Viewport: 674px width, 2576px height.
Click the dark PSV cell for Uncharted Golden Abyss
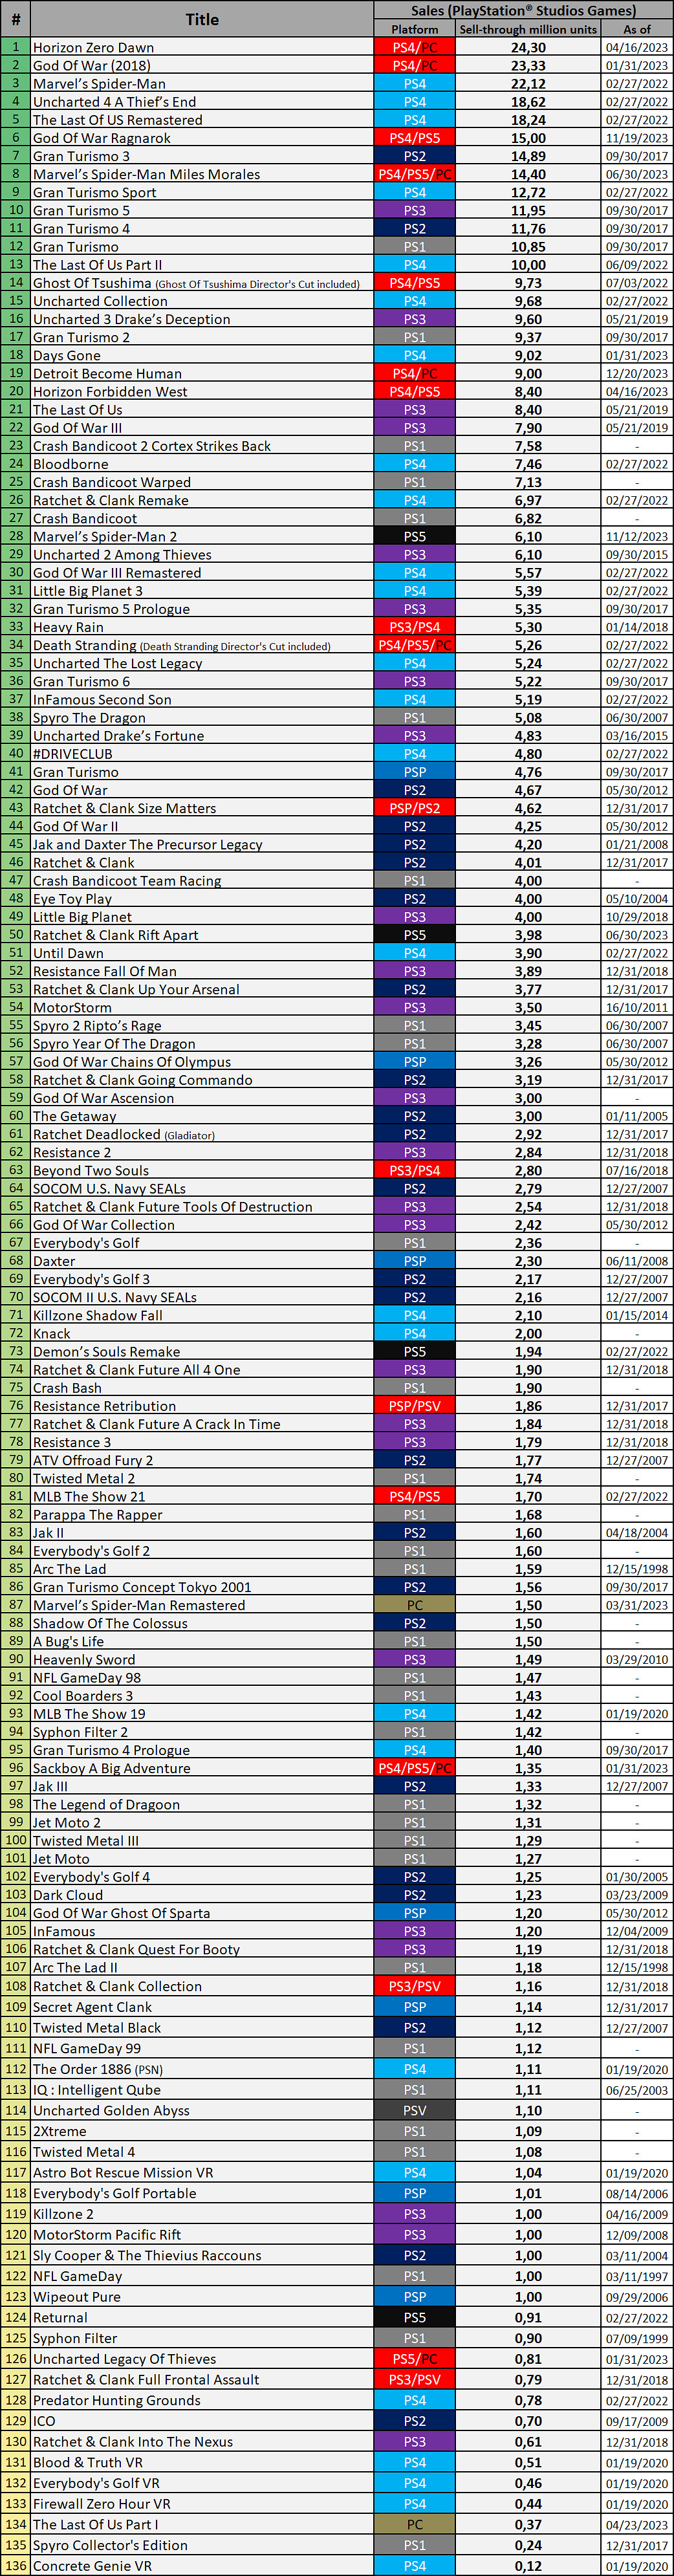coord(414,2110)
